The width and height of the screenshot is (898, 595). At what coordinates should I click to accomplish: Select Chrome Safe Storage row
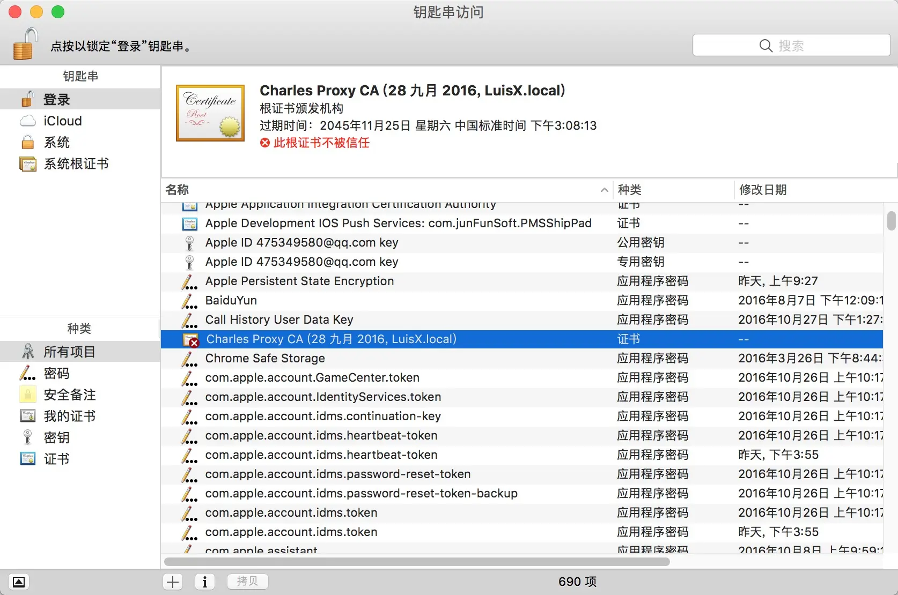pyautogui.click(x=522, y=359)
